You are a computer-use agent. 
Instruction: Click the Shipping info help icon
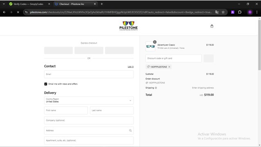(x=156, y=88)
